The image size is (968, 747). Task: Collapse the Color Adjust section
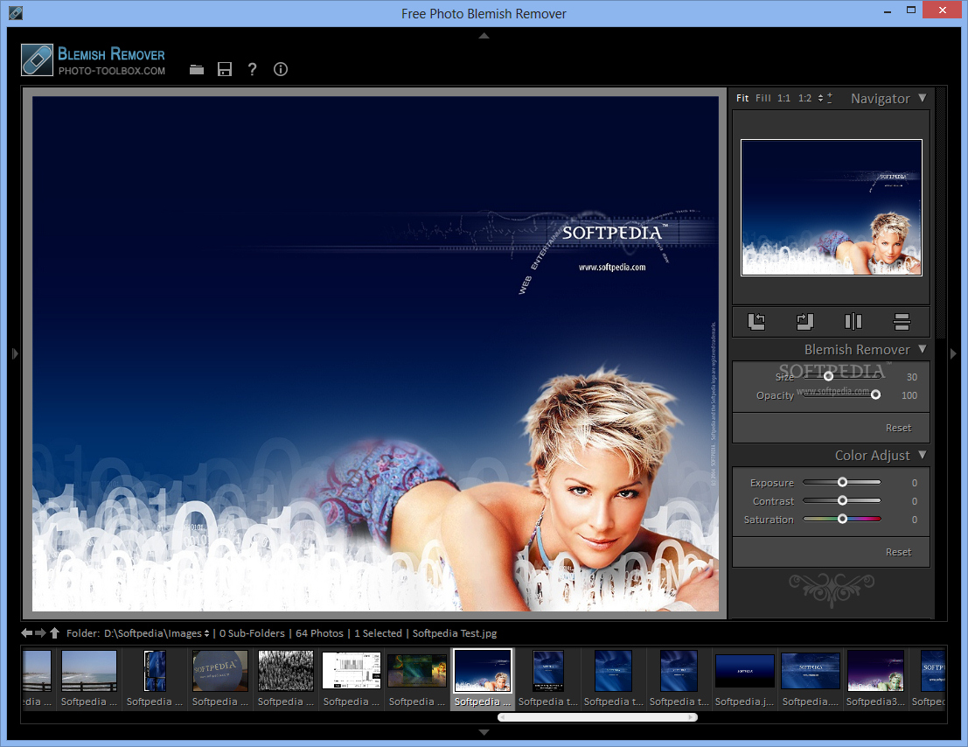point(923,455)
